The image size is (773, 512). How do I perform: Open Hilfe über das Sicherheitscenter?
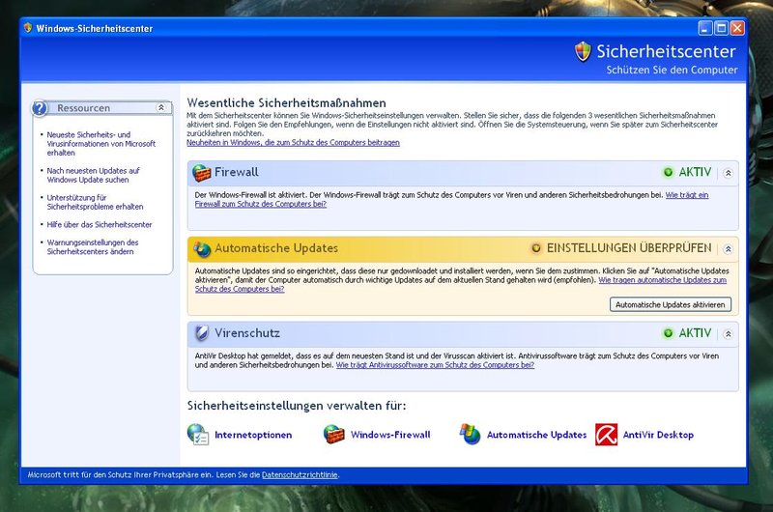tap(100, 224)
